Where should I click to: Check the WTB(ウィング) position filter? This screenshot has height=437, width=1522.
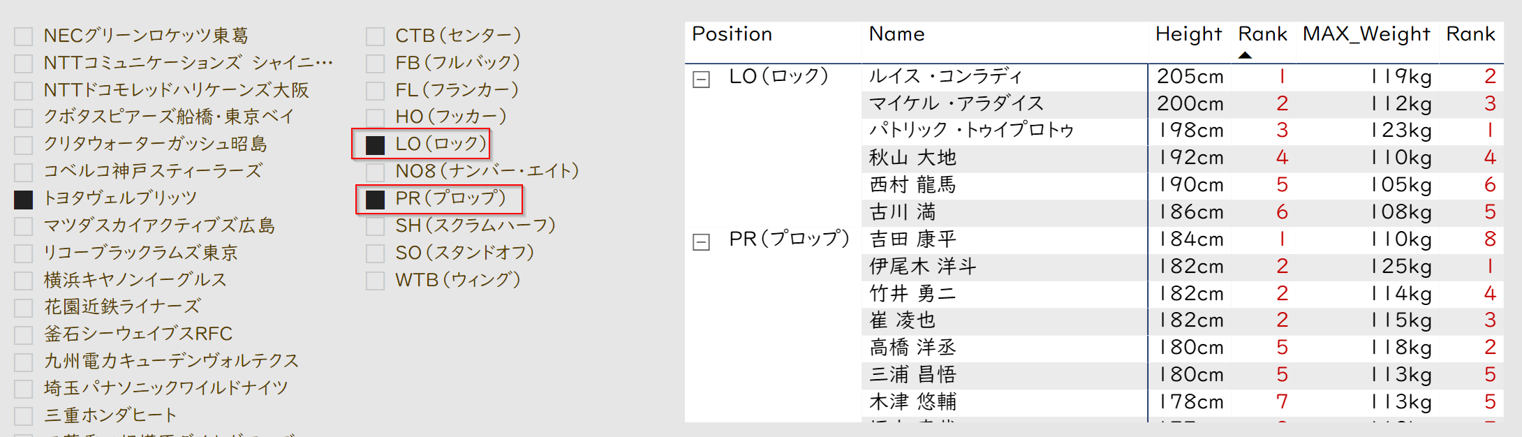click(x=376, y=281)
